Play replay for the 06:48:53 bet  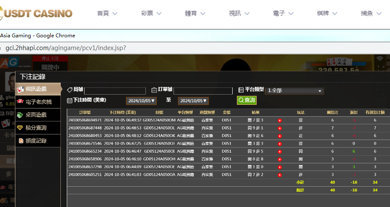(x=280, y=128)
